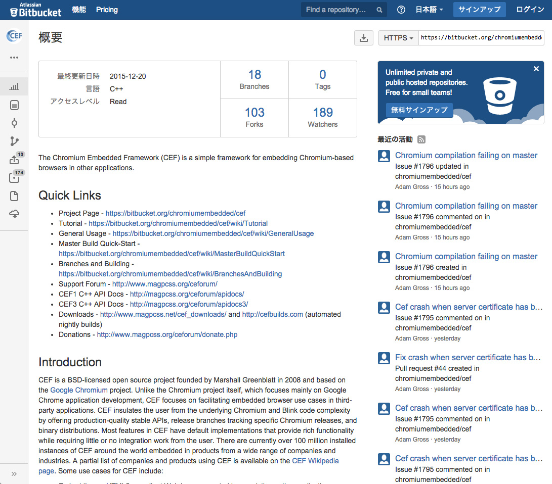Open the CEF Wikipedia page link
The height and width of the screenshot is (484, 552).
[x=315, y=461]
